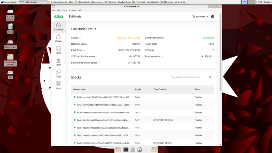Click the vertical scrollbar of Chia window

(x=220, y=52)
